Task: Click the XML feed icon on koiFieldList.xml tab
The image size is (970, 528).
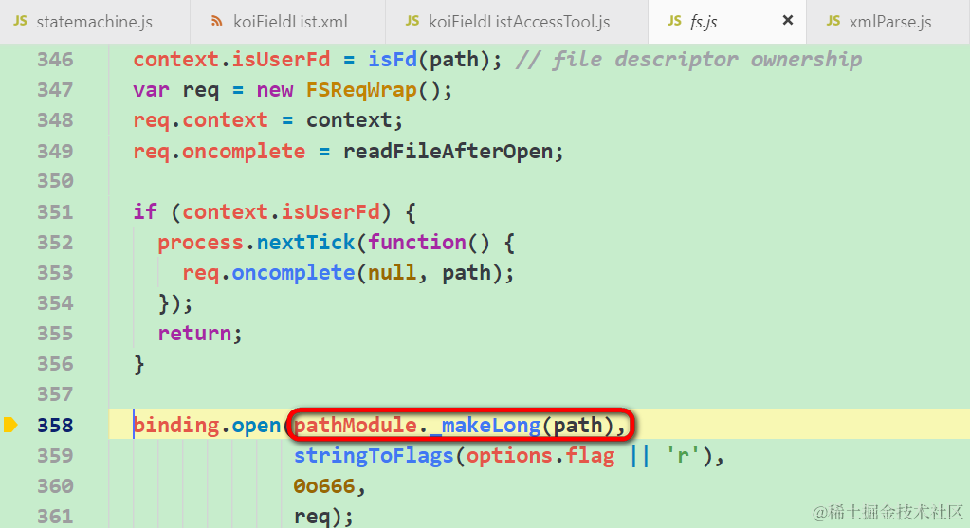Action: point(216,22)
